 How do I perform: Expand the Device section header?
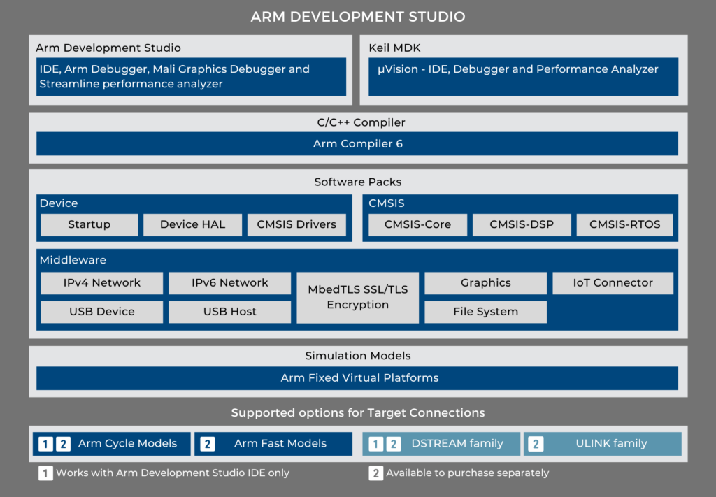pos(58,203)
